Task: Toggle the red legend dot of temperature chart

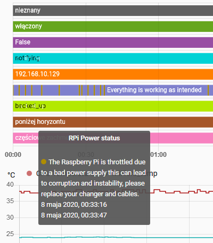Action: point(29,173)
